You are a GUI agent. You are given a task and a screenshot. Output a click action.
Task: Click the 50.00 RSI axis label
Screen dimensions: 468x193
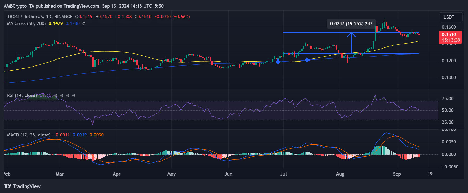pyautogui.click(x=448, y=110)
